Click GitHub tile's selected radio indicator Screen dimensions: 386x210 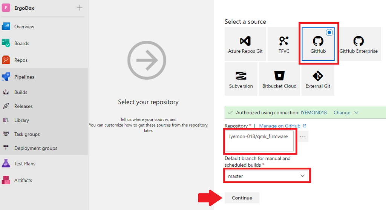[x=329, y=32]
